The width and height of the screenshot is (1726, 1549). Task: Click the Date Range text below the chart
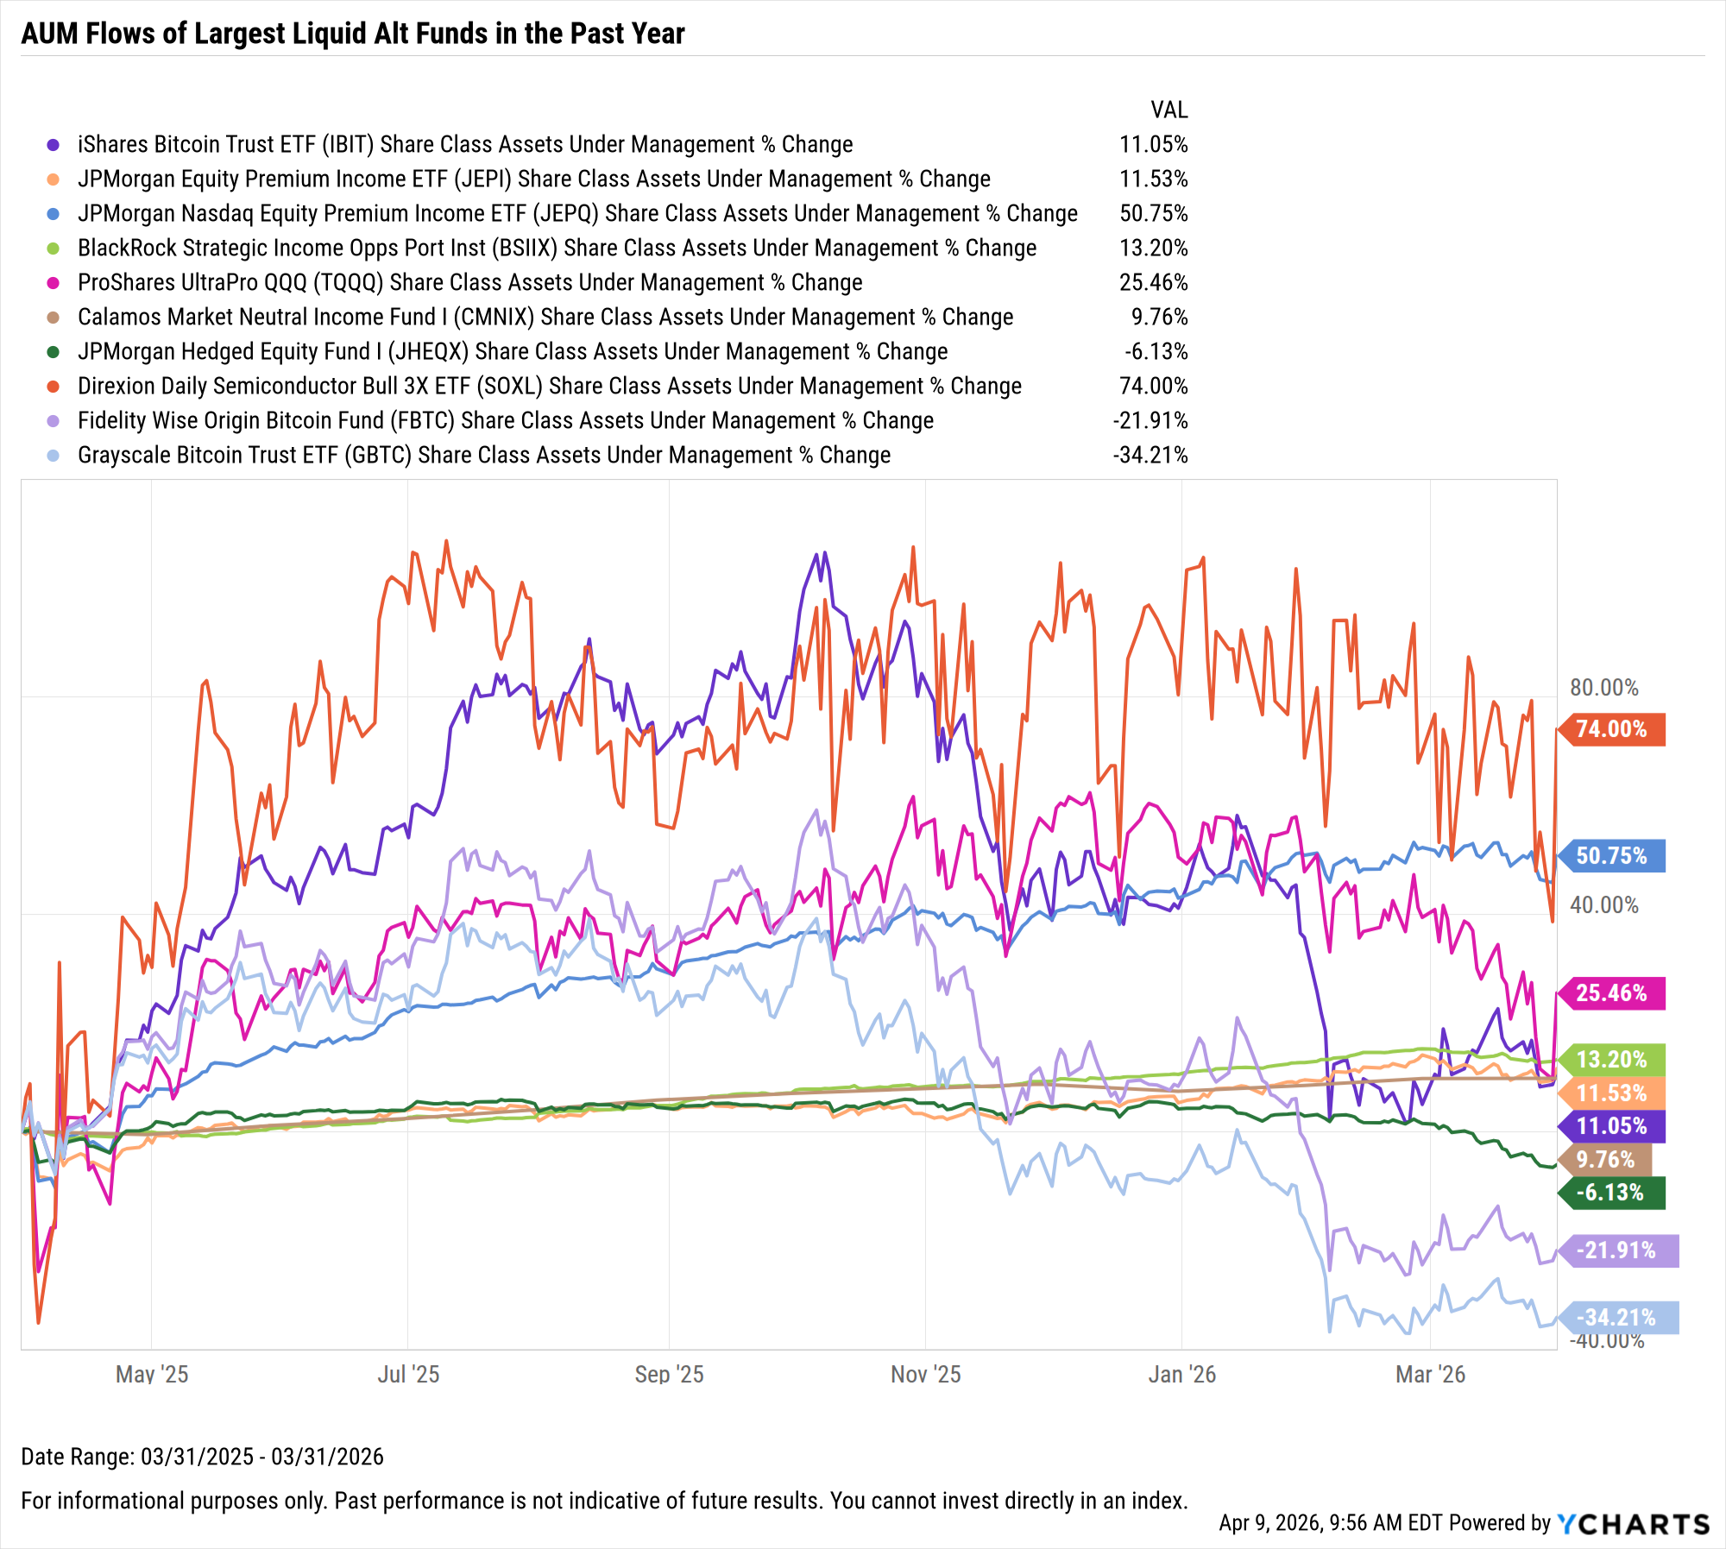[202, 1457]
